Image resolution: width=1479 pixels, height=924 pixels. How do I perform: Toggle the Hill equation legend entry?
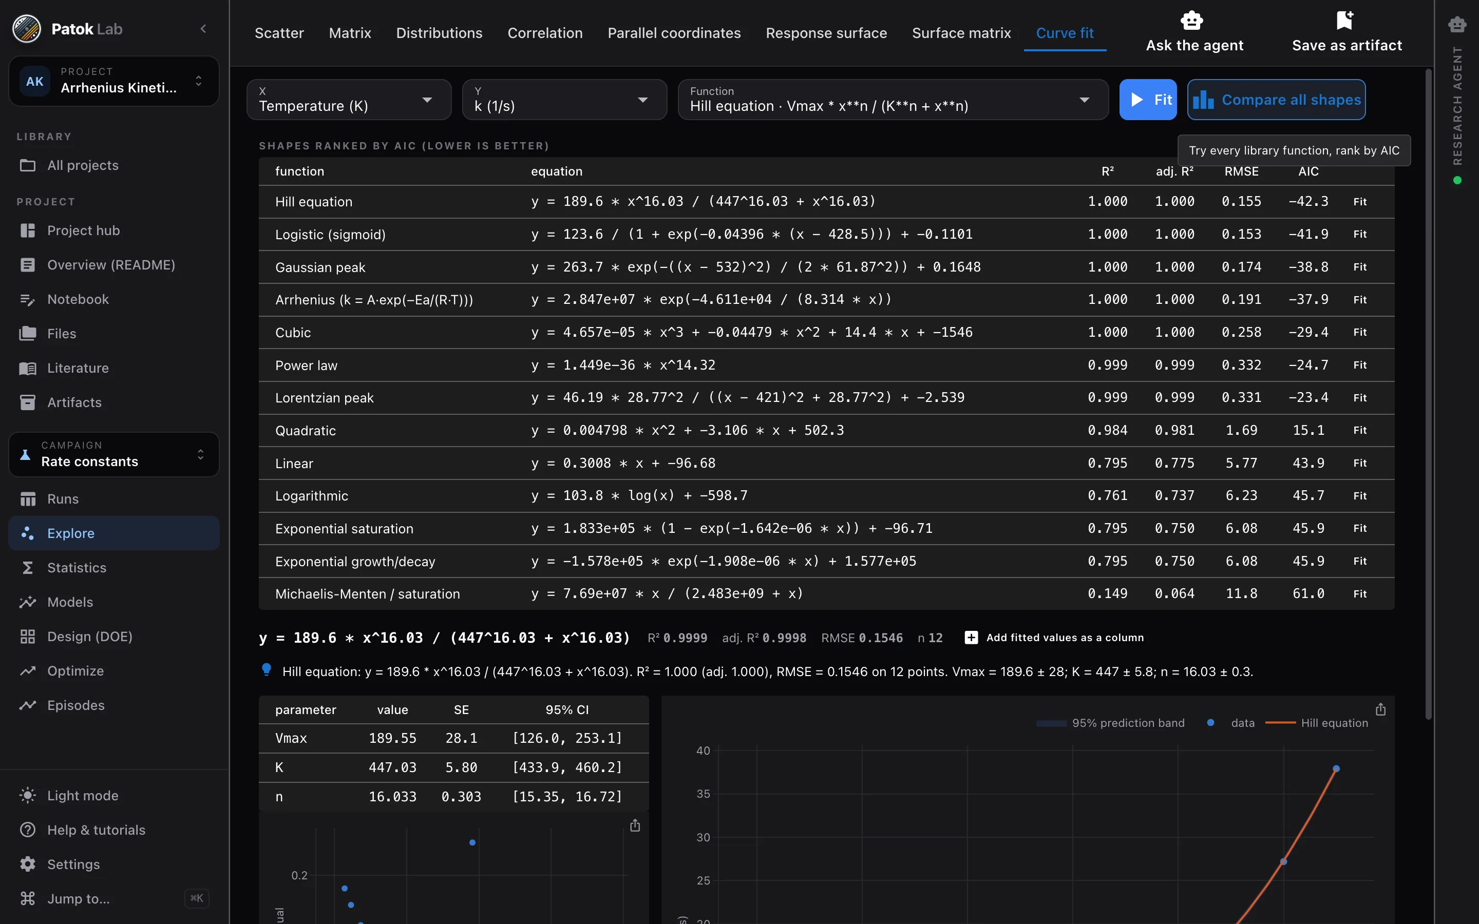coord(1316,723)
